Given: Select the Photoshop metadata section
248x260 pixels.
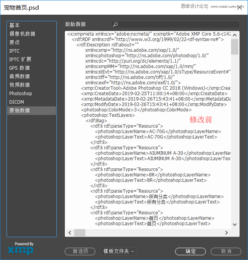Looking at the screenshot, I should click(31, 94).
